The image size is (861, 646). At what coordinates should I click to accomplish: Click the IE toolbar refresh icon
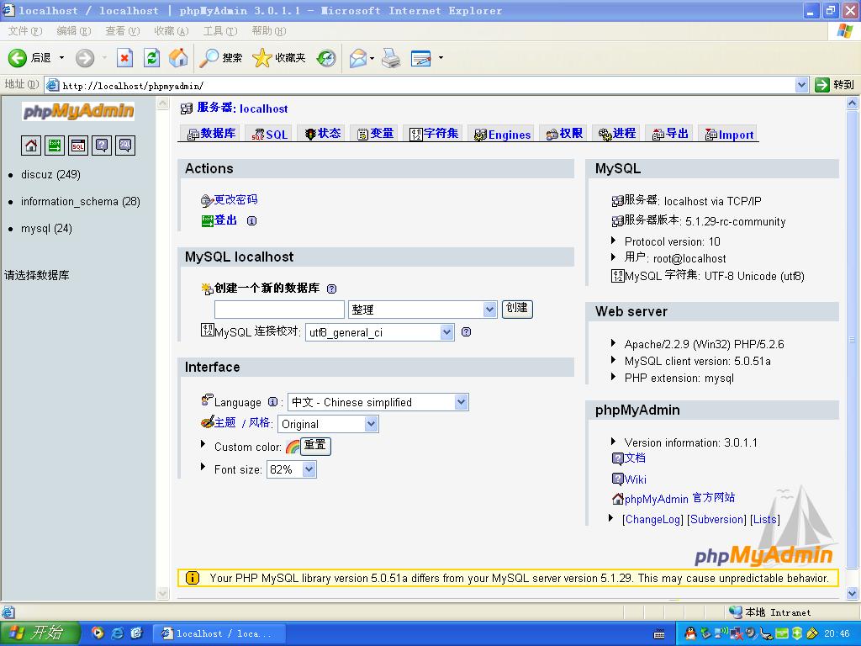(151, 58)
